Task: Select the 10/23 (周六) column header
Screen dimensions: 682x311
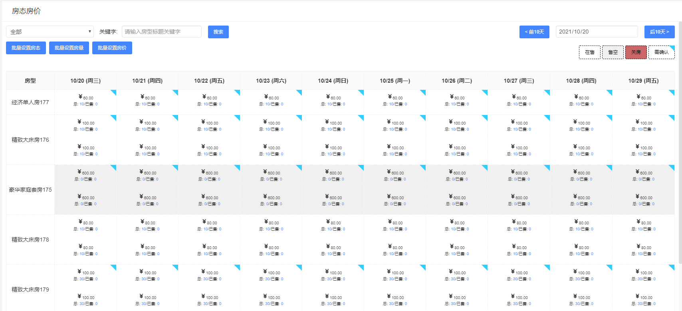Action: 271,81
